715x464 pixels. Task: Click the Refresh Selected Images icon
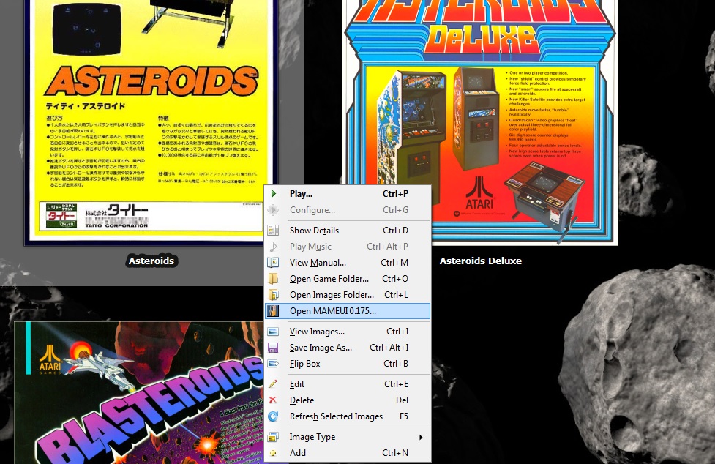pos(273,416)
